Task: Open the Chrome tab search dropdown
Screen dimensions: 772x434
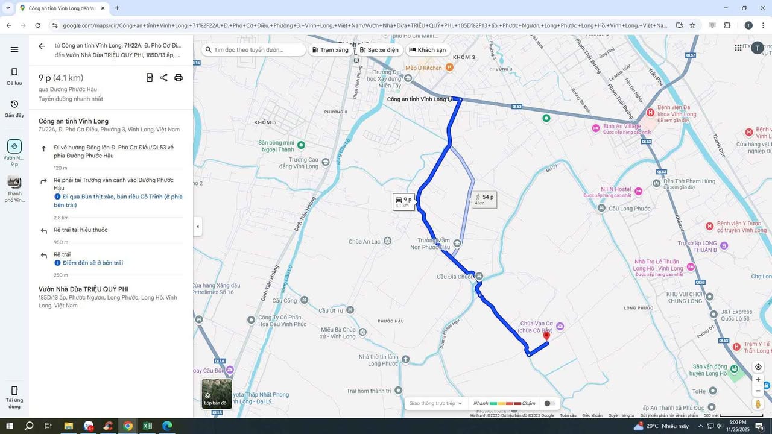Action: [x=8, y=8]
